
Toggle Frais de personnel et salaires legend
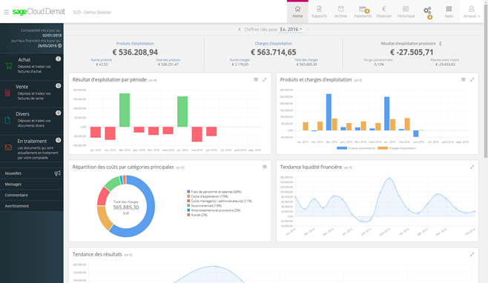click(x=214, y=192)
